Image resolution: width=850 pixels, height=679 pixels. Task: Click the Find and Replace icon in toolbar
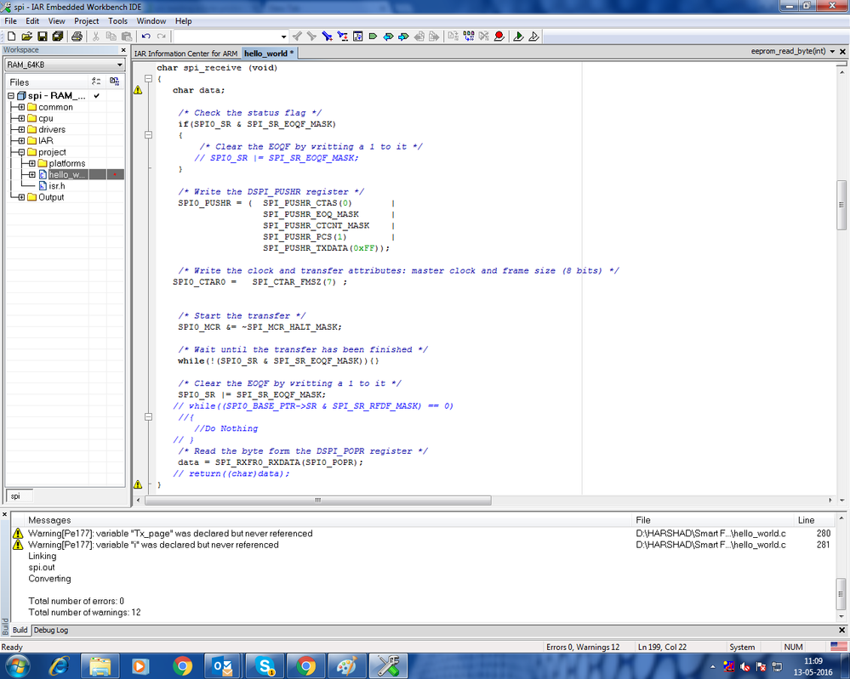(x=342, y=37)
